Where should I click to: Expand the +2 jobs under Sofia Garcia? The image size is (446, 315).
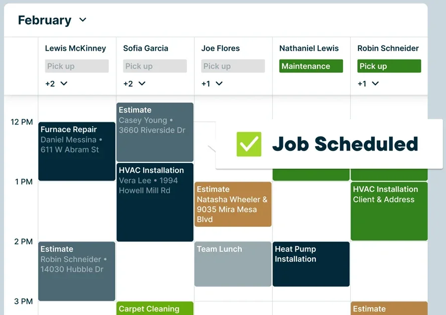134,84
